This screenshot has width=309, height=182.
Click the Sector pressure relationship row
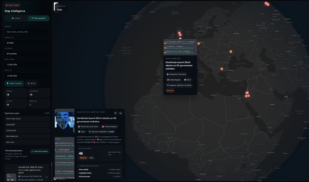pos(99,177)
